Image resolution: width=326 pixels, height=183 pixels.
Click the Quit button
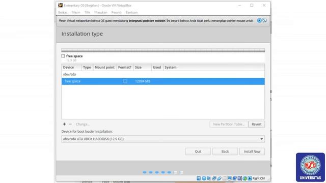[198, 151]
